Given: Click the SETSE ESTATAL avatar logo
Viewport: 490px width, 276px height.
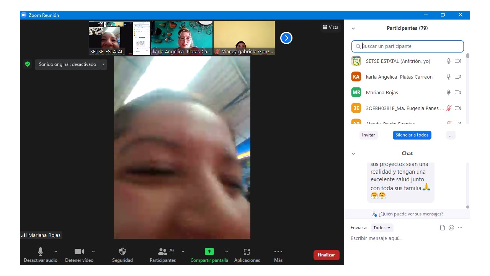Looking at the screenshot, I should coord(356,61).
